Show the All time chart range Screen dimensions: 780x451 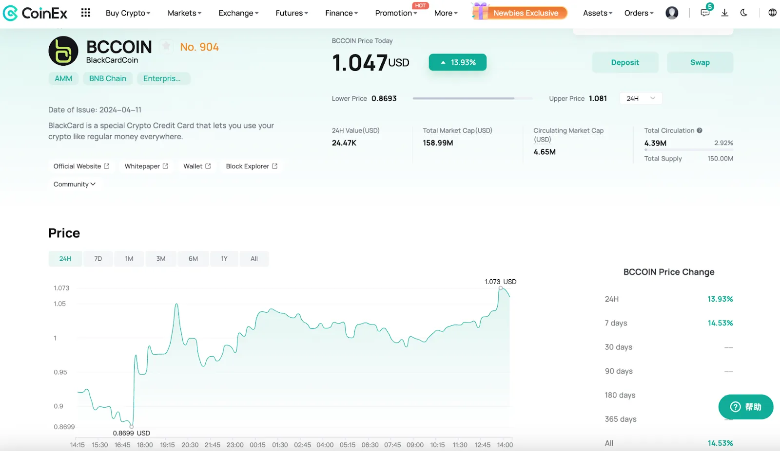point(254,259)
